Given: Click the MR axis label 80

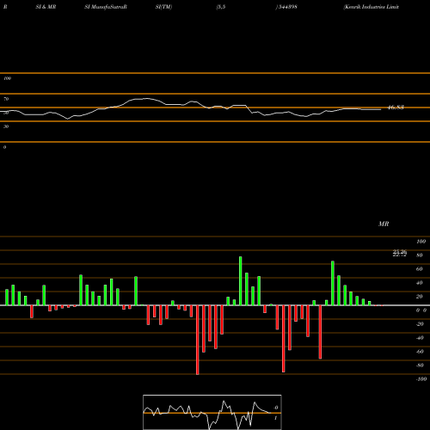Looking at the screenshot, I should click(x=420, y=255).
